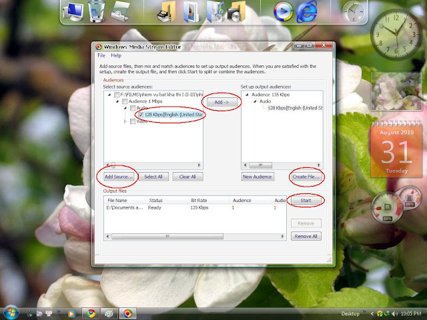Click the CPU meter sidebar gadget

387,209
